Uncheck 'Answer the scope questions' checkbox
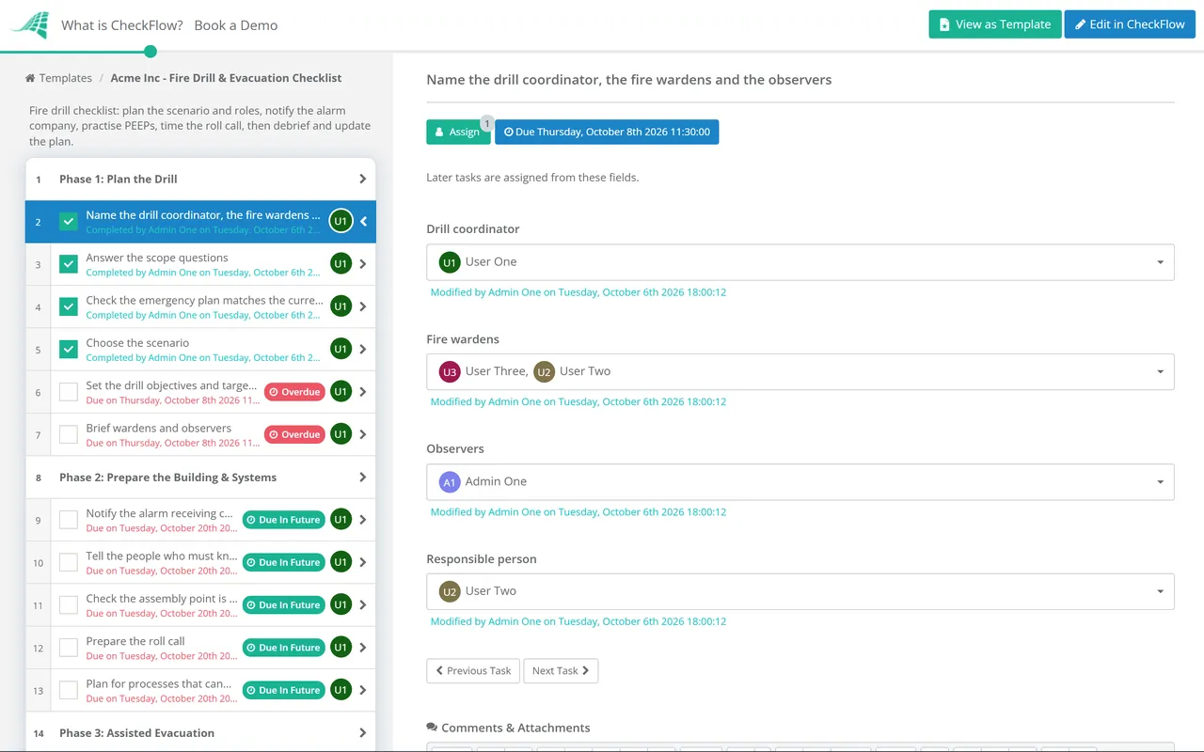1204x752 pixels. point(69,264)
